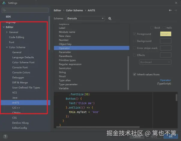
Task: Select Java color scheme item
Action: (15, 98)
